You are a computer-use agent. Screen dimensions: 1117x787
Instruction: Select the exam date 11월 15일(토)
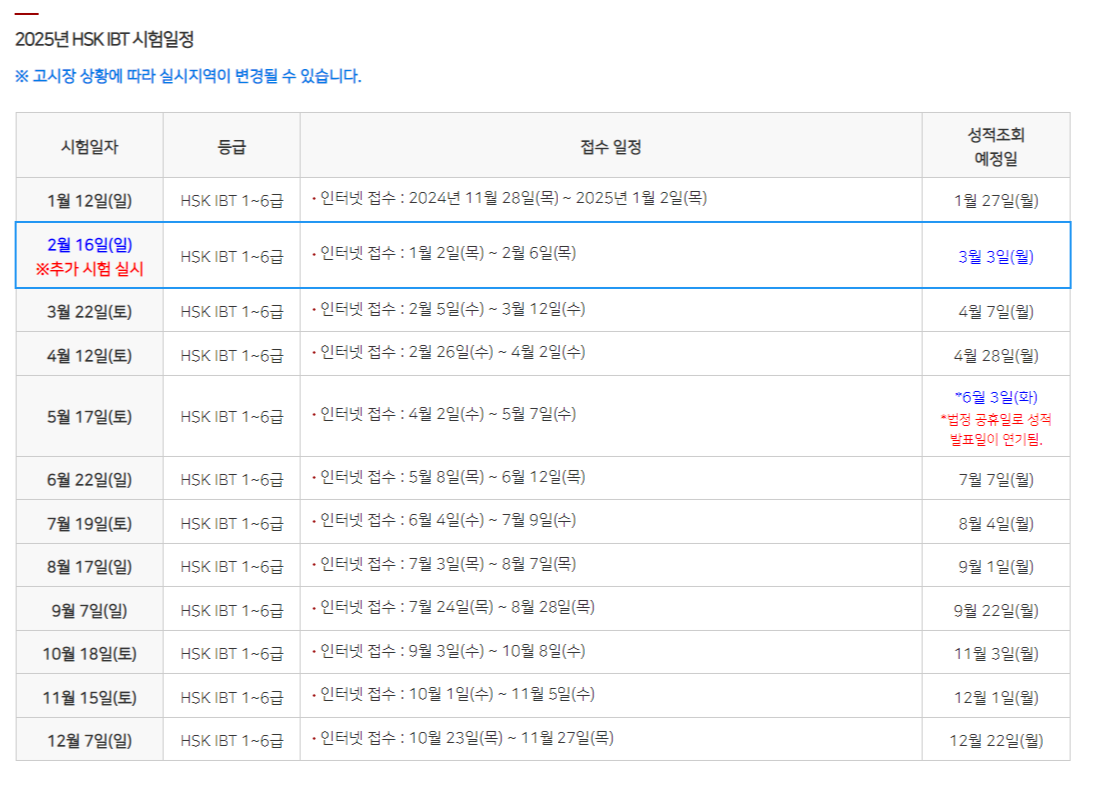(90, 697)
